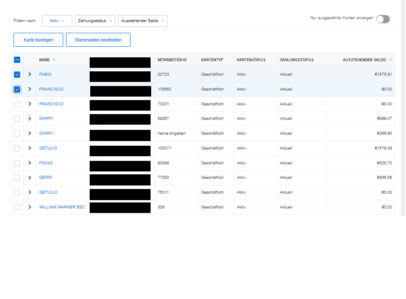Open the Ausstehender Saldo filter dropdown
The width and height of the screenshot is (406, 299).
[x=142, y=21]
